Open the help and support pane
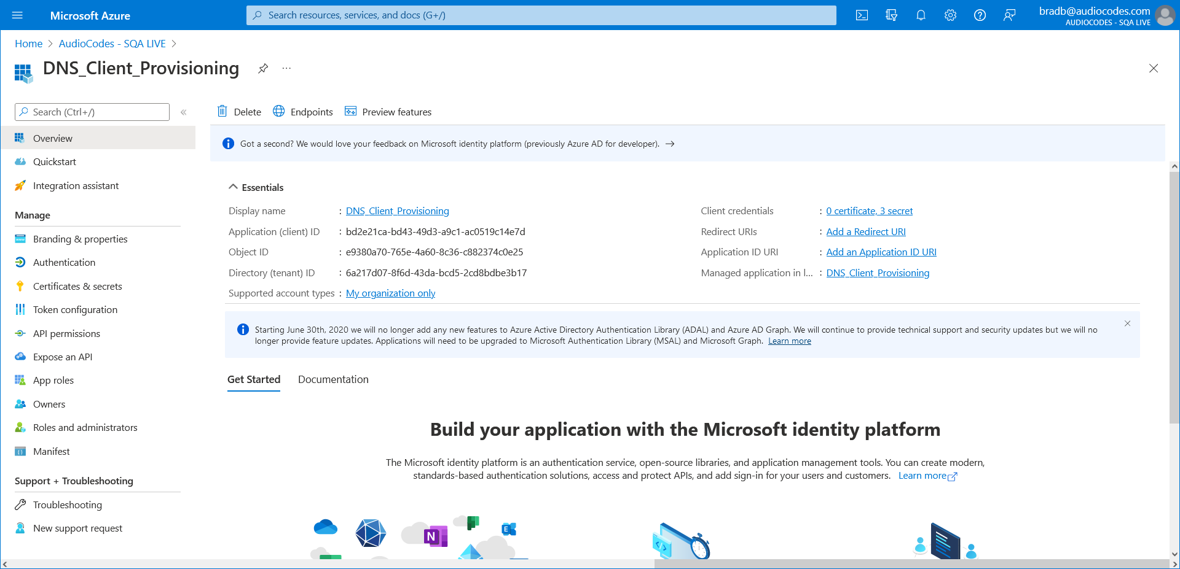 (x=980, y=15)
